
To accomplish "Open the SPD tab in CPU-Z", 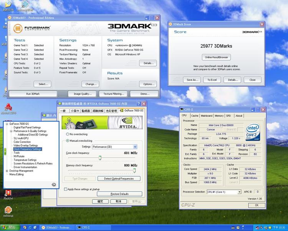I will point(228,115).
